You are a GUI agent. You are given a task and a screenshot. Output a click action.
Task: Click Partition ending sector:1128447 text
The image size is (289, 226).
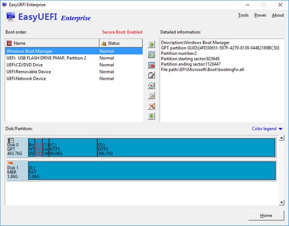pyautogui.click(x=191, y=64)
